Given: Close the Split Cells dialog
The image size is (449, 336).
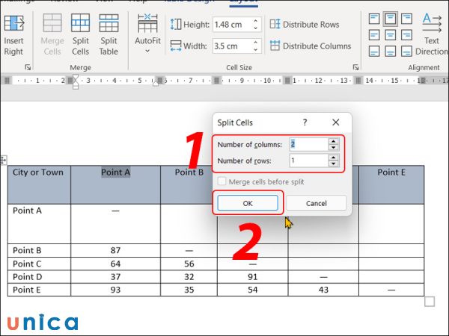Looking at the screenshot, I should point(335,122).
